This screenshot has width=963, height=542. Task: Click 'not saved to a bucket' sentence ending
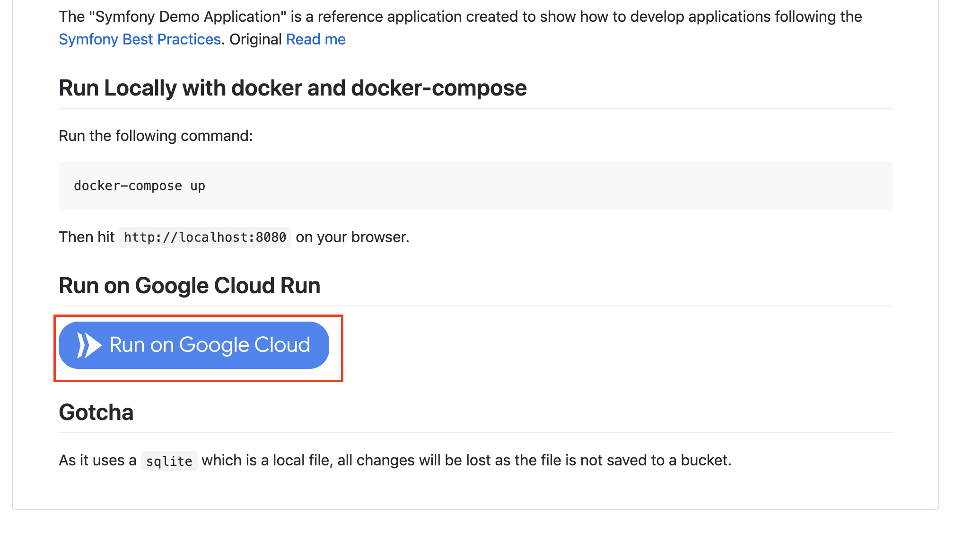pos(655,460)
